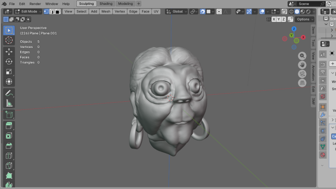Switch to the Modeling workspace tab
The image size is (336, 189).
tap(125, 4)
